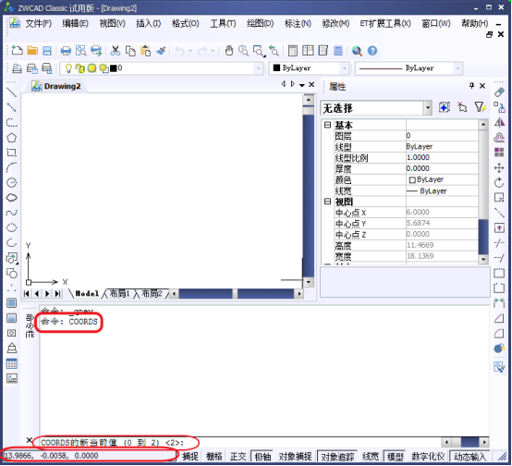Select the Spline curve tool
This screenshot has width=512, height=466.
tap(12, 213)
